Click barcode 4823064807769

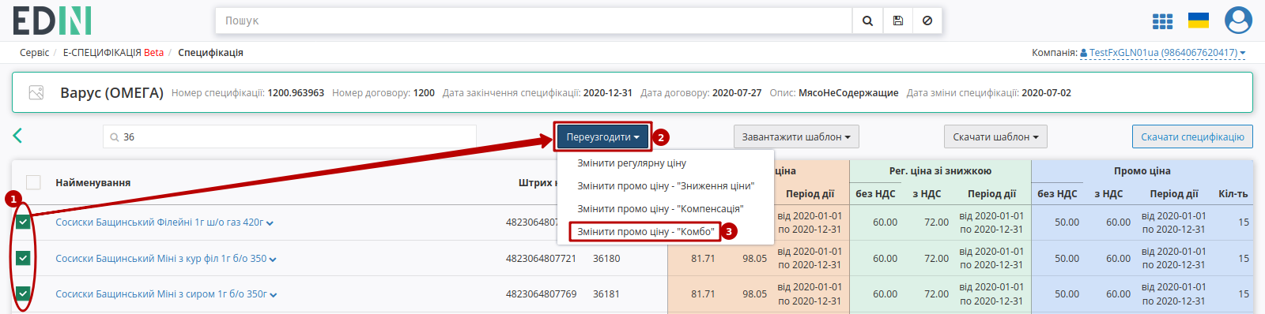point(541,294)
